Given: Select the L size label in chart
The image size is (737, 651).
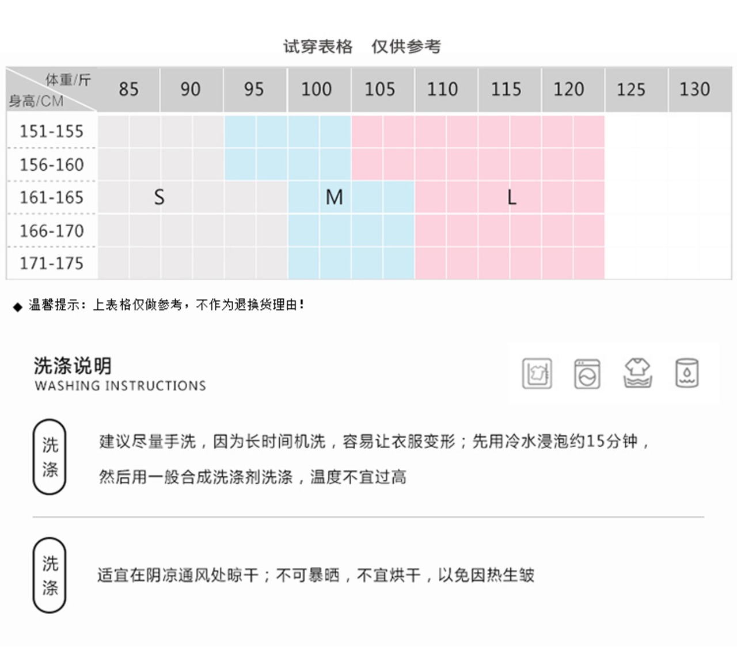Looking at the screenshot, I should coord(511,198).
